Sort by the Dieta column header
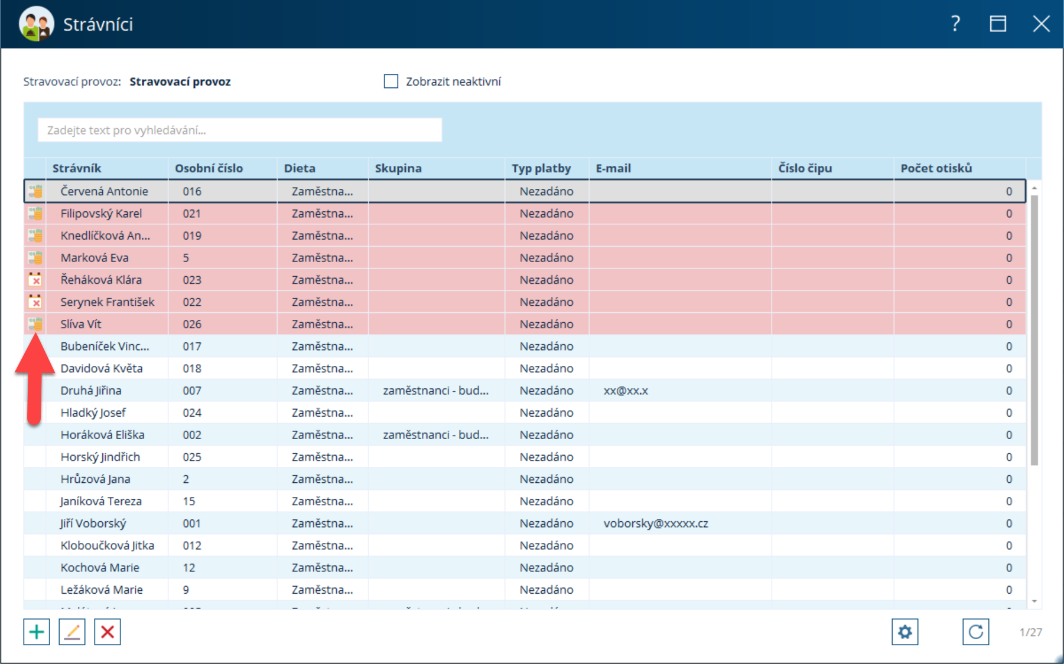Viewport: 1064px width, 664px height. point(323,168)
